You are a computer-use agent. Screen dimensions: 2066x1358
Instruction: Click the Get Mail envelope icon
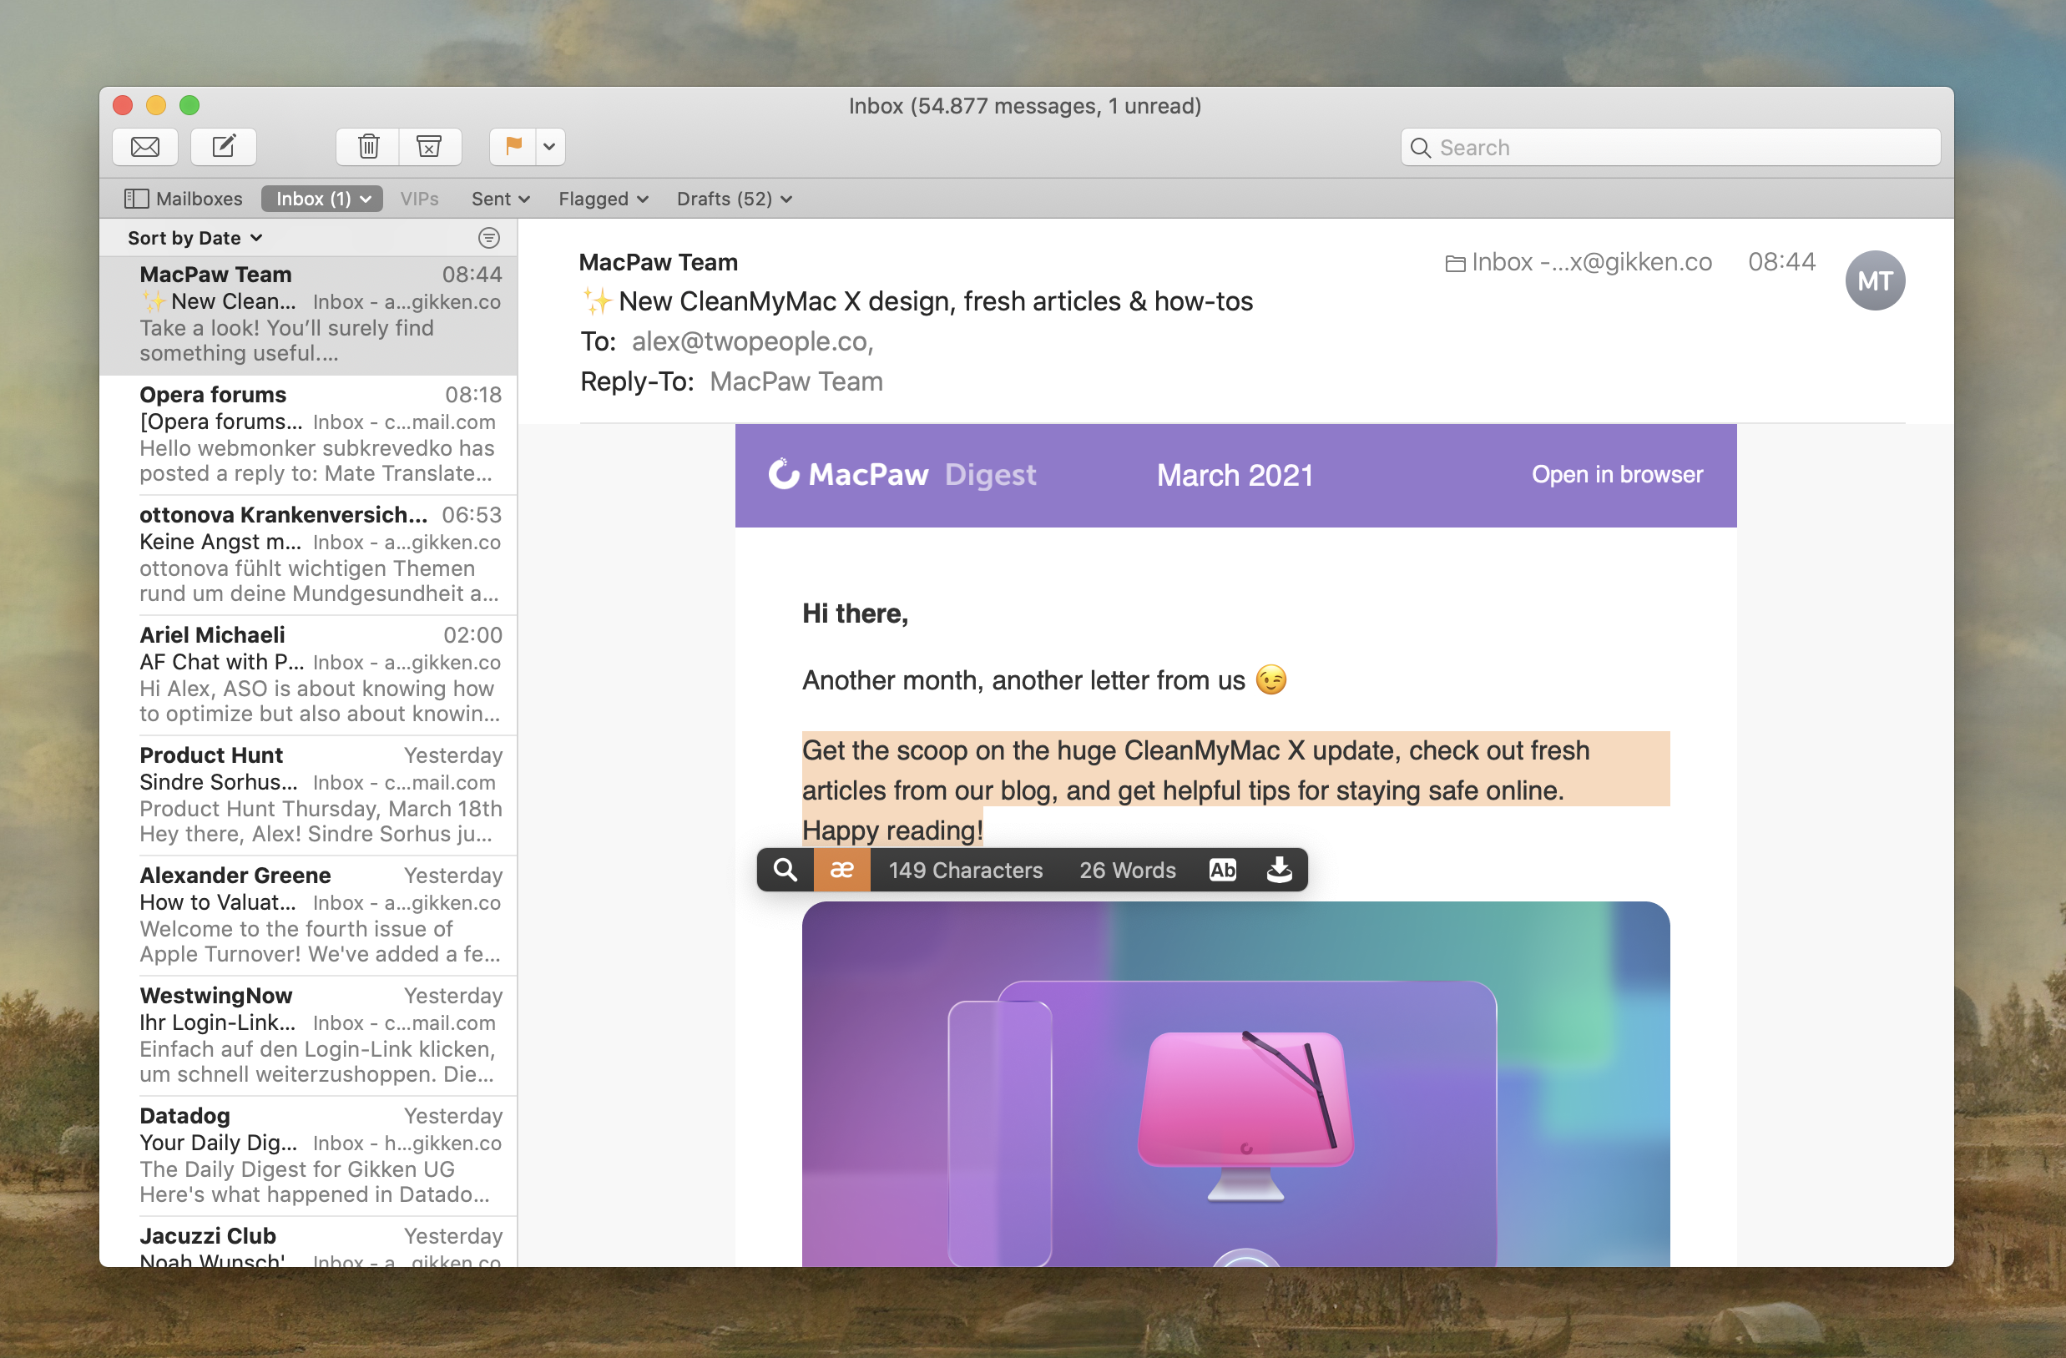click(x=145, y=147)
